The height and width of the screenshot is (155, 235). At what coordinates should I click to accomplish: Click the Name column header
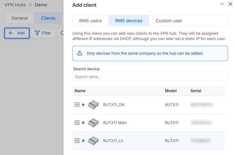pos(80,91)
